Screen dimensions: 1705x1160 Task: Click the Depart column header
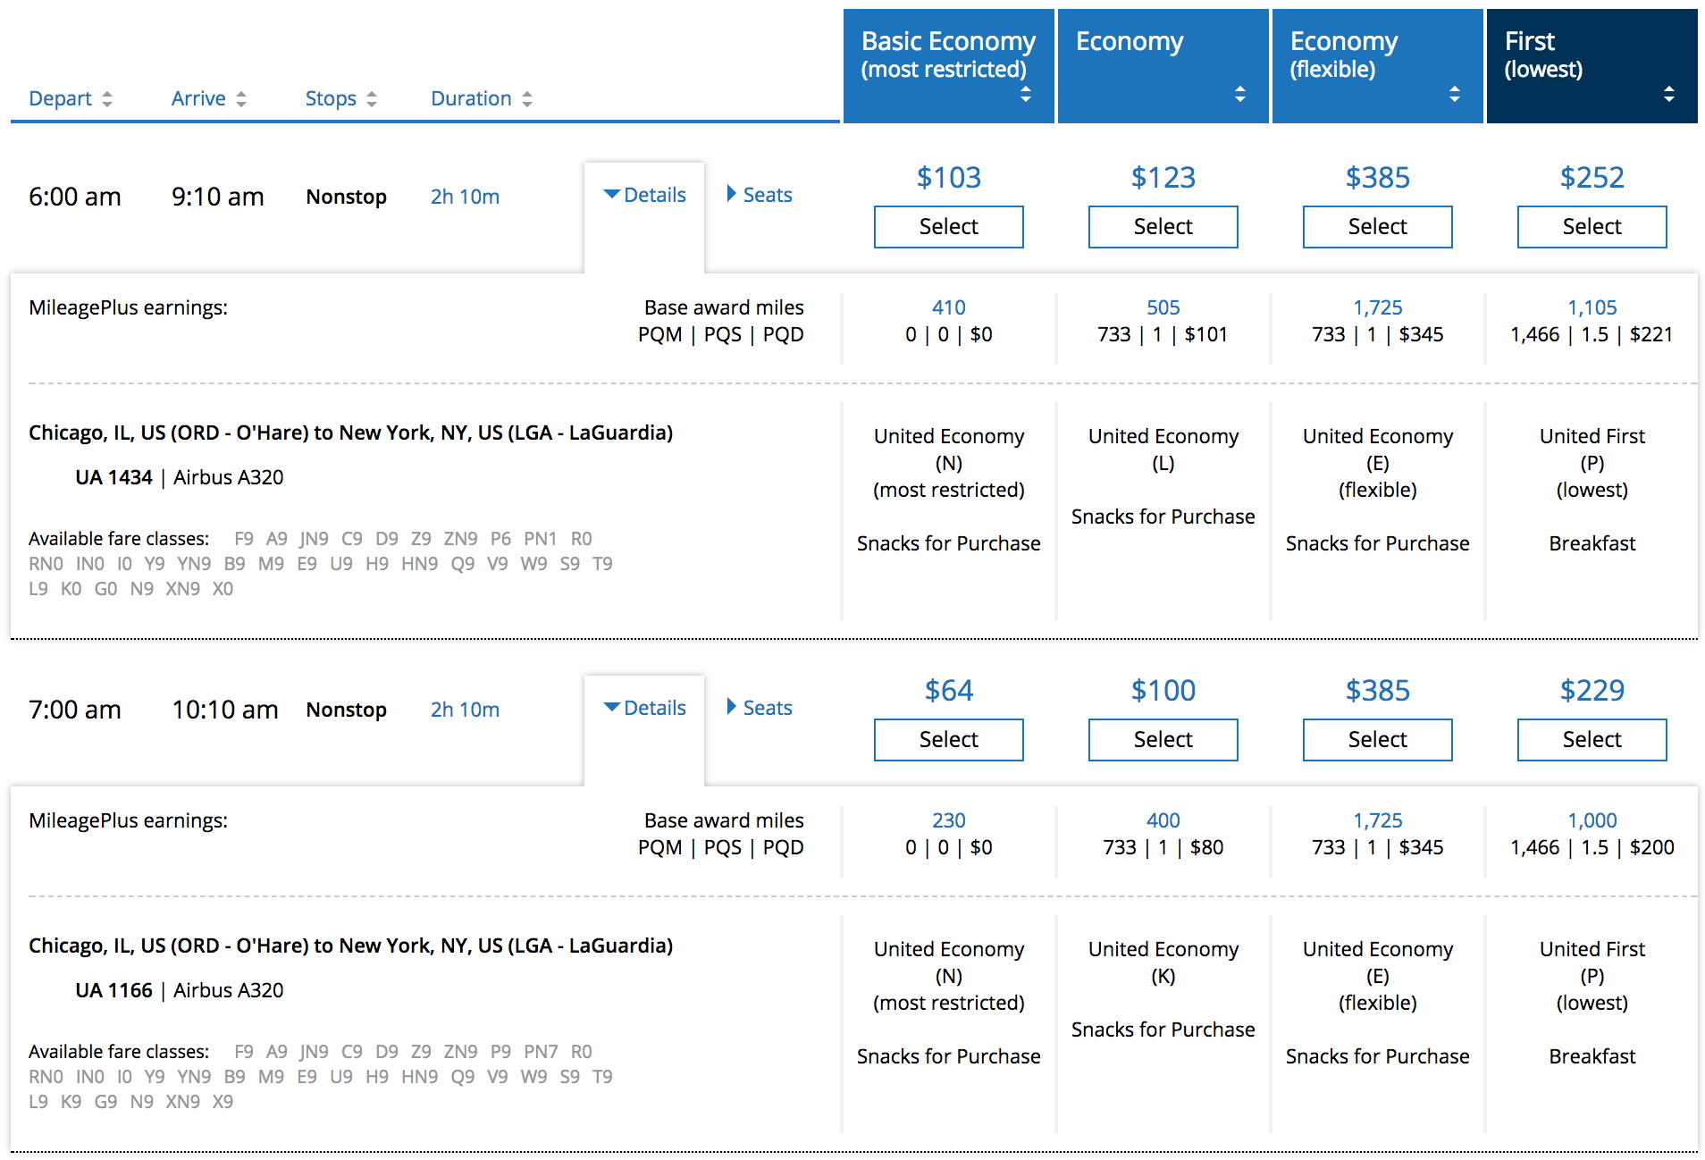click(60, 98)
